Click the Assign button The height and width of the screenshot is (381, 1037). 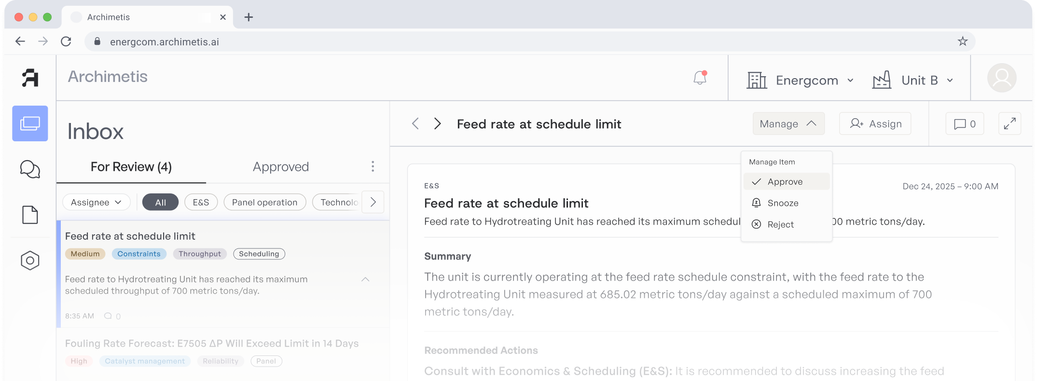coord(875,123)
